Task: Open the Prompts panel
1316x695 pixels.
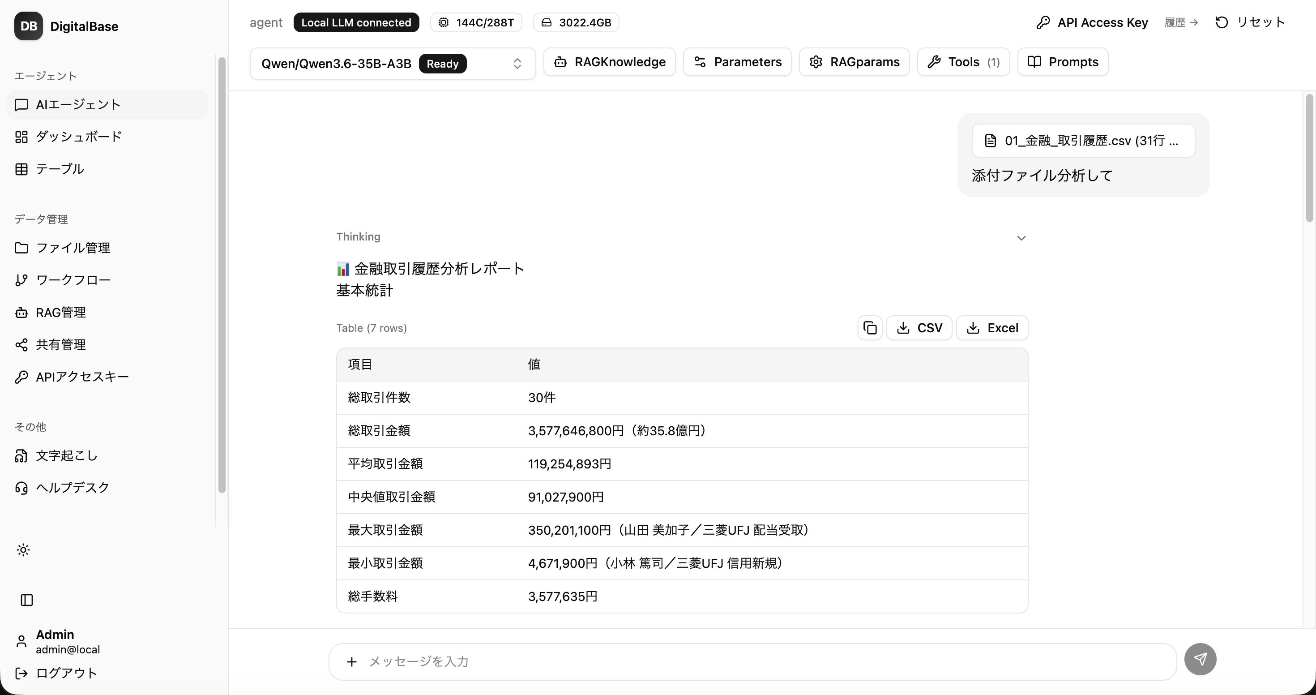Action: click(1063, 62)
